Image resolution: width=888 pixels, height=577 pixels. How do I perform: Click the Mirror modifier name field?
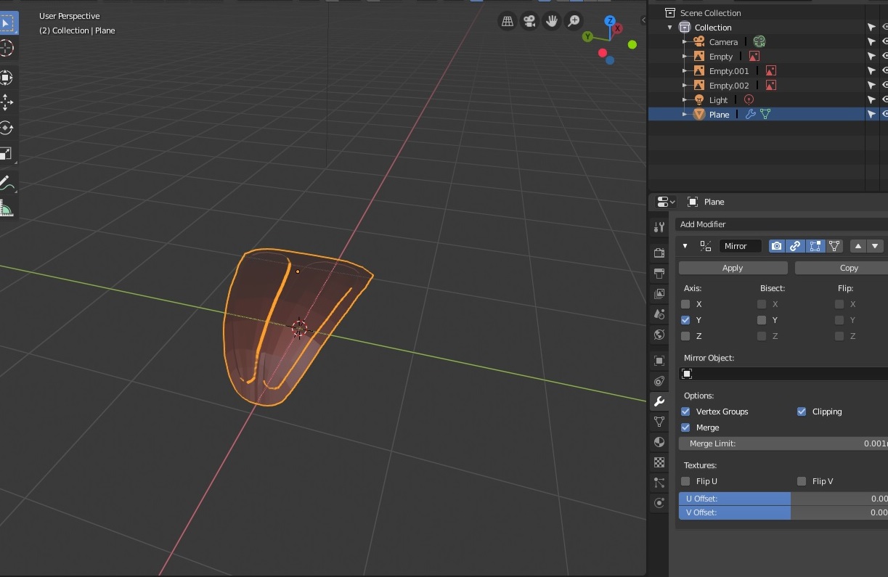[741, 246]
